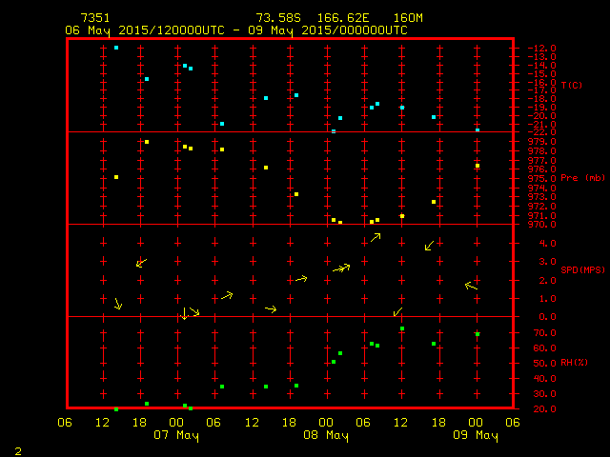Click the leftmost green humidity data point
The height and width of the screenshot is (457, 610).
coord(116,409)
